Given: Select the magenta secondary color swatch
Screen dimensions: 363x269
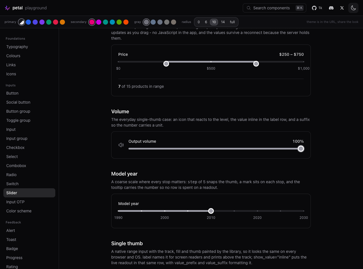Looking at the screenshot, I should [99, 22].
